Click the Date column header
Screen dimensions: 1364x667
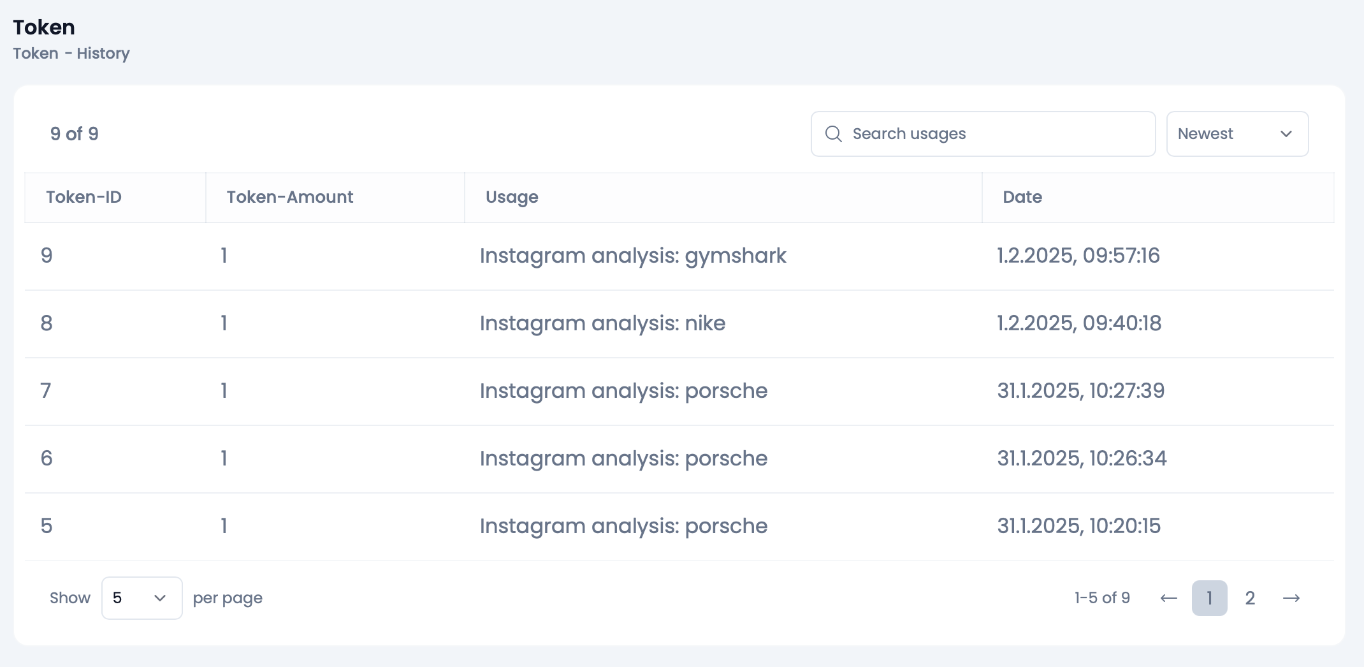(1022, 197)
